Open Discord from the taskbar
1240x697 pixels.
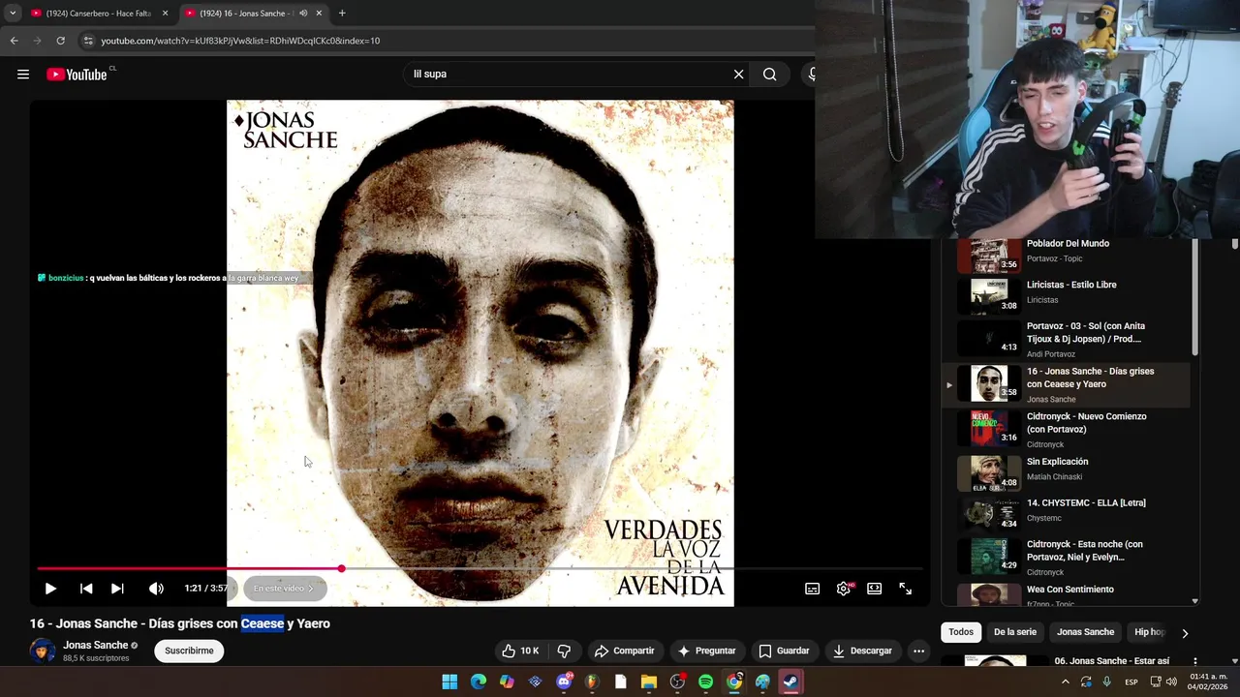[x=564, y=682]
